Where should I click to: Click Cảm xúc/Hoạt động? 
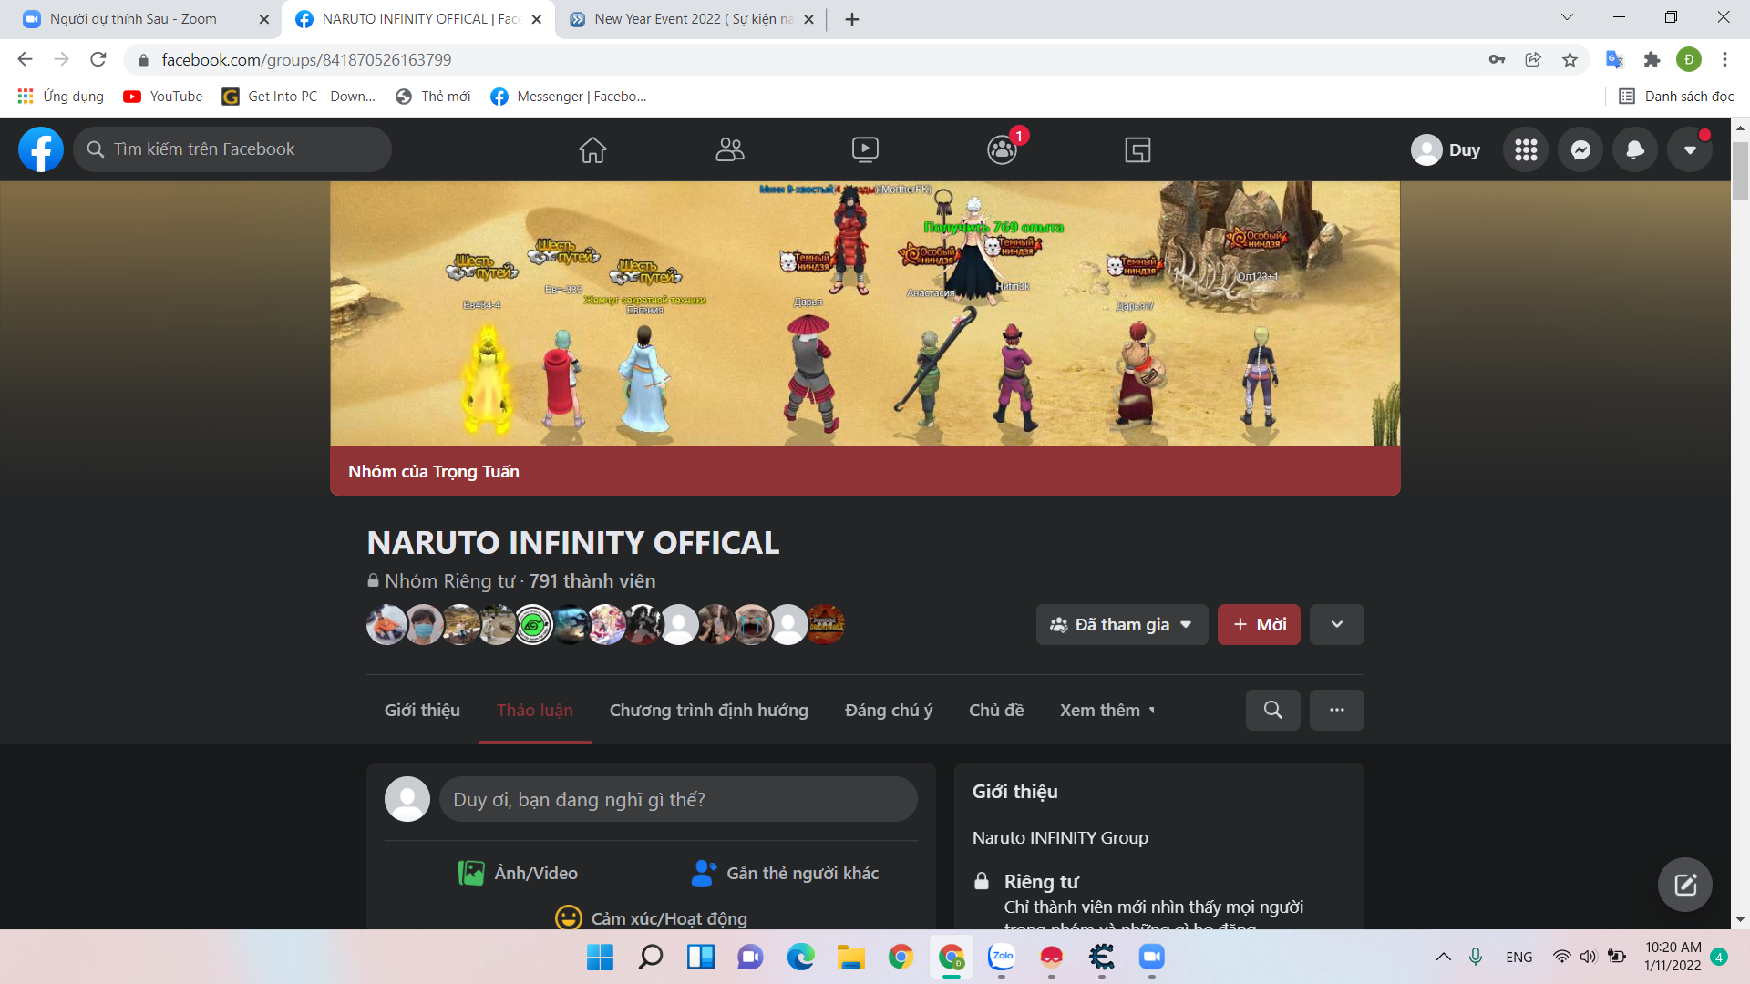click(652, 918)
